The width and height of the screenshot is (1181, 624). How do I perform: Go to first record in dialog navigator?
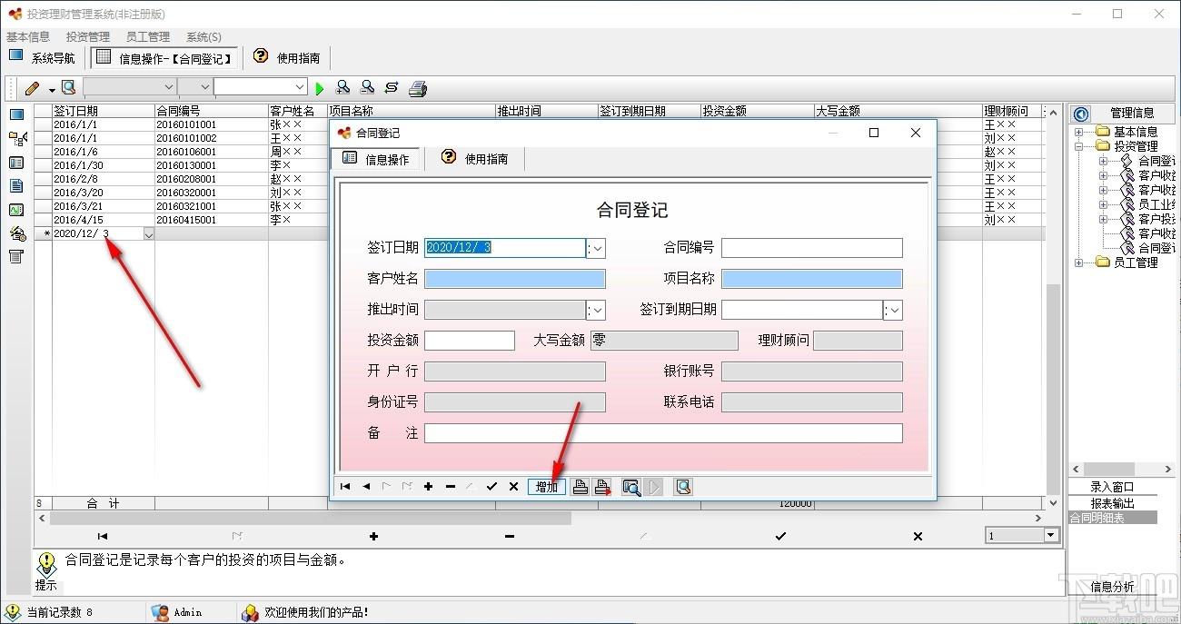pyautogui.click(x=345, y=487)
